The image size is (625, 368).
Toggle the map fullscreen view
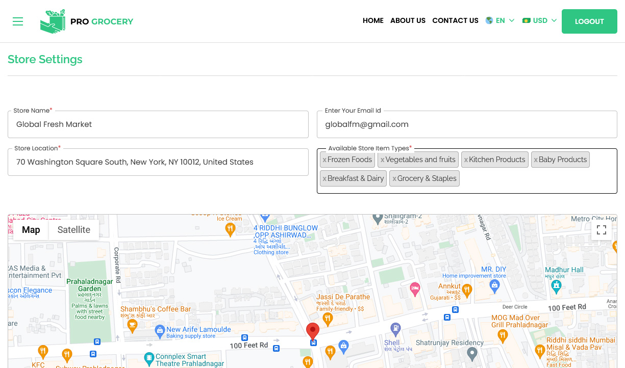point(602,230)
